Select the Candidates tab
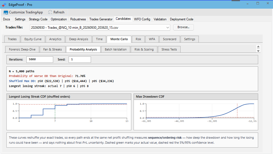The height and width of the screenshot is (154, 273). coord(123,19)
